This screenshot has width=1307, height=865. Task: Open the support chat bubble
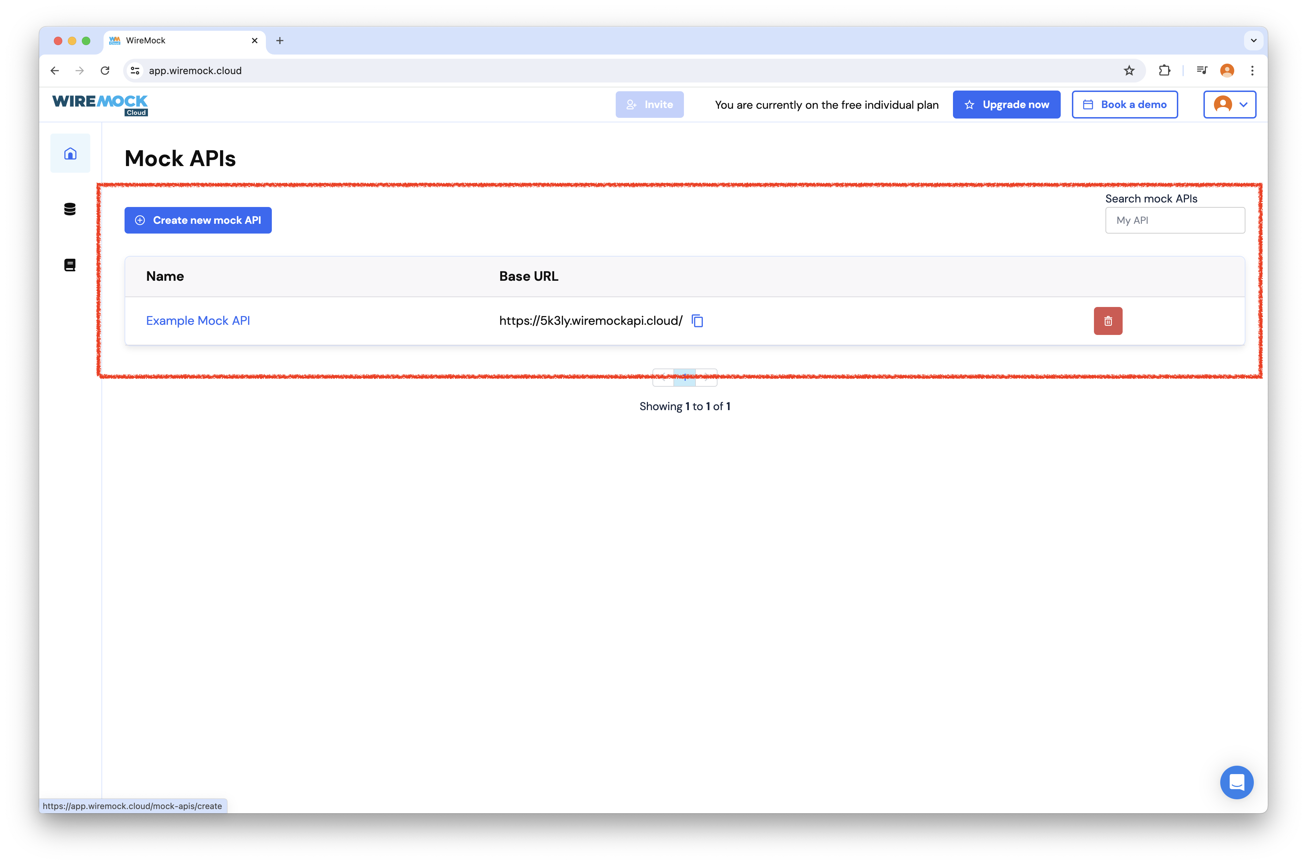[1236, 782]
